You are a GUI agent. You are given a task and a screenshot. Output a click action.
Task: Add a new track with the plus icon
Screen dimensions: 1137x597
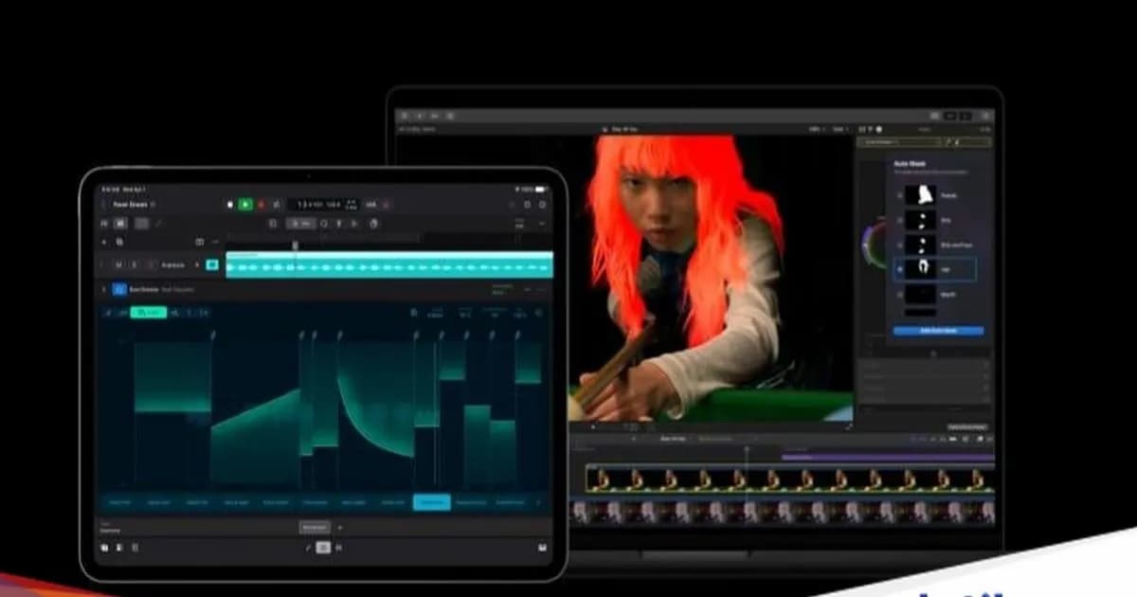tap(106, 242)
